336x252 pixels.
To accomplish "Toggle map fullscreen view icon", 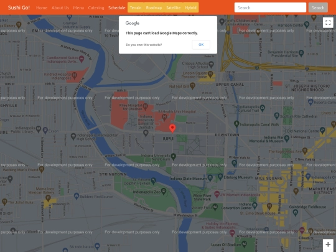I will pos(328,22).
